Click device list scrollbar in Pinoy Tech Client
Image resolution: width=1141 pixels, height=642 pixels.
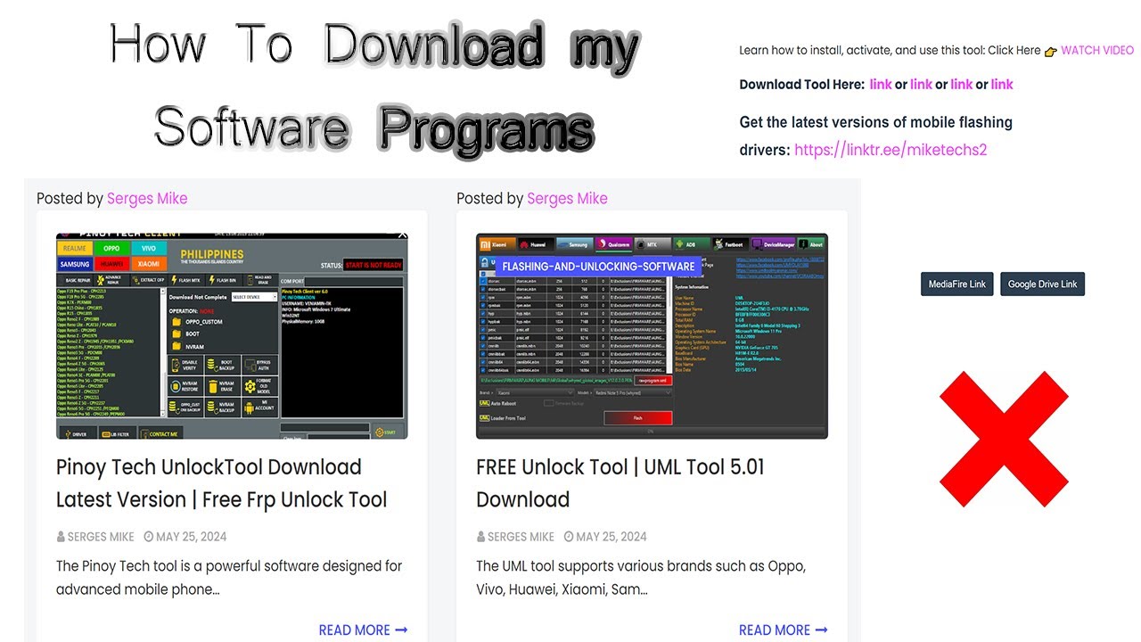[x=163, y=354]
